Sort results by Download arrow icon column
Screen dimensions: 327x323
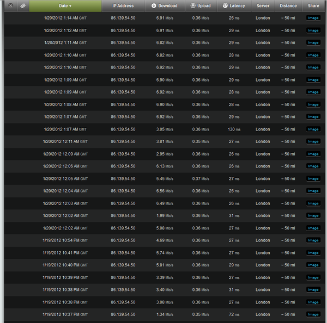click(x=154, y=5)
